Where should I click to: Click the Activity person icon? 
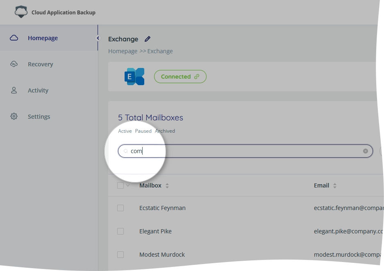click(x=14, y=90)
